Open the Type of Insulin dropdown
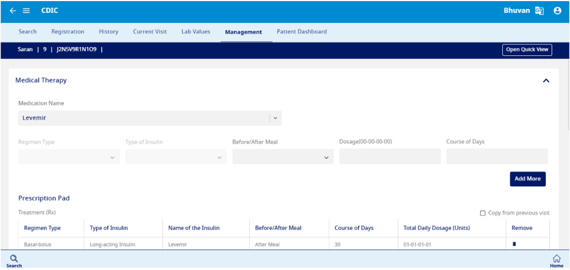 tap(176, 157)
